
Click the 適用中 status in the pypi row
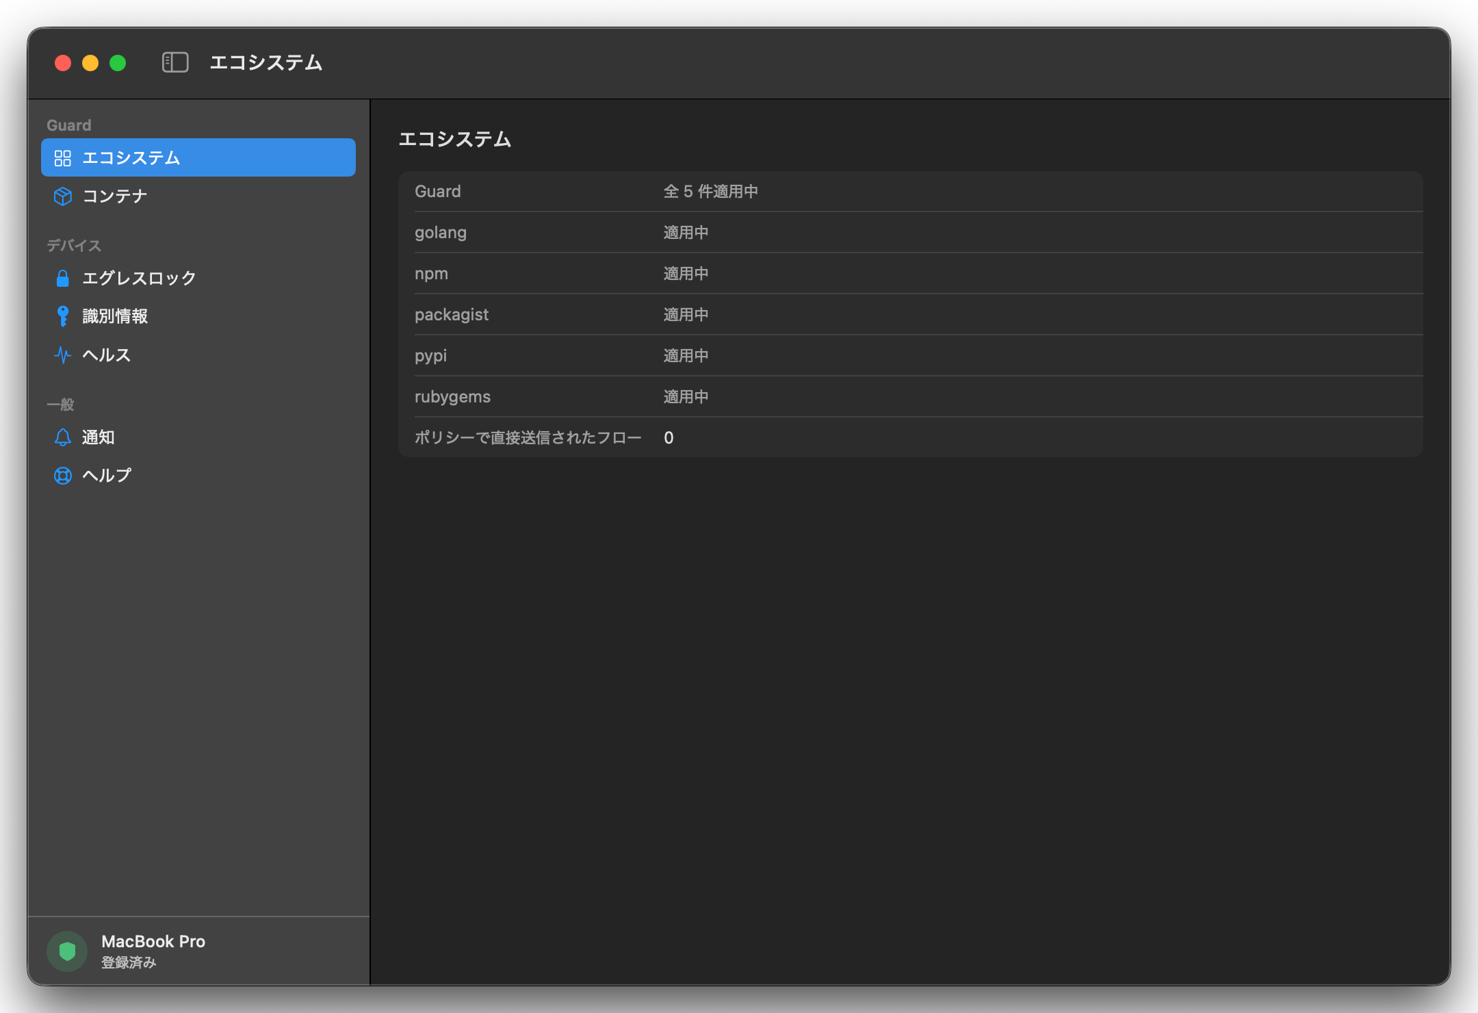pyautogui.click(x=686, y=356)
